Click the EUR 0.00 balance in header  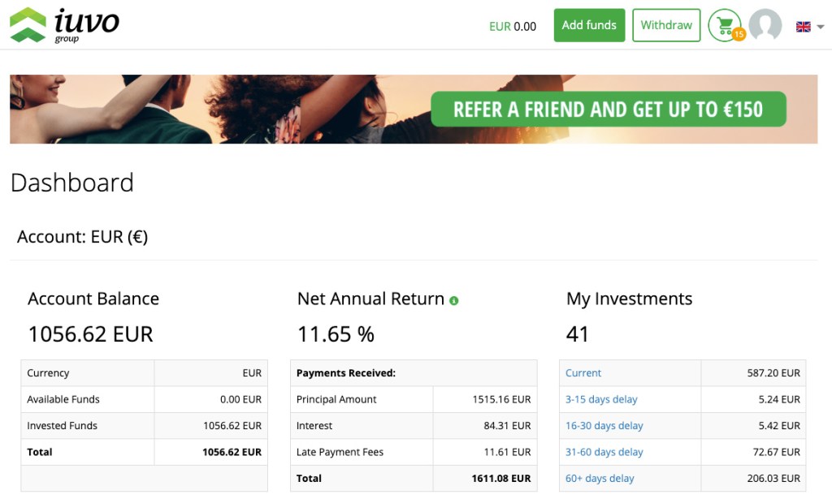[x=513, y=26]
